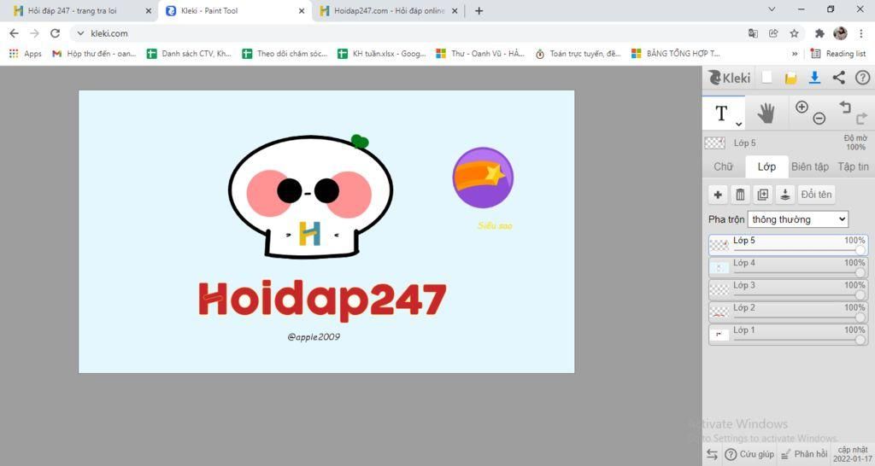Viewport: 875px width, 466px height.
Task: Open the import image folder icon
Action: [790, 78]
